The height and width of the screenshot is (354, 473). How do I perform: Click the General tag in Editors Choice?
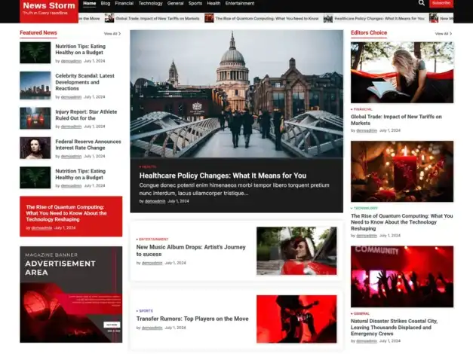[x=360, y=313]
